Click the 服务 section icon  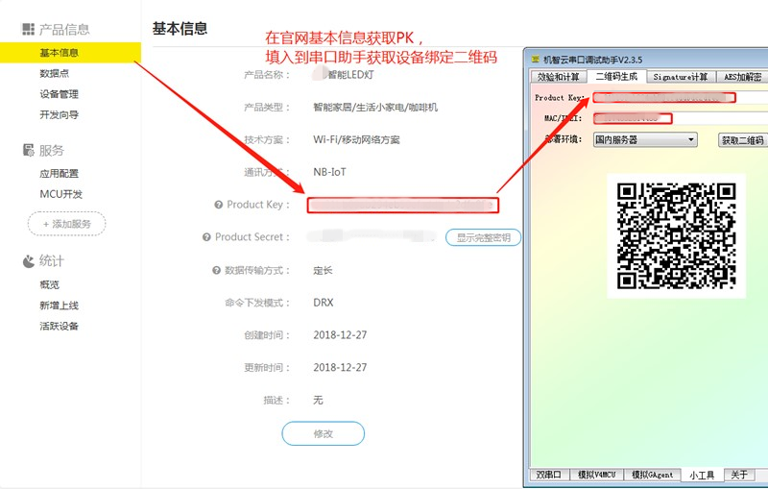point(28,151)
